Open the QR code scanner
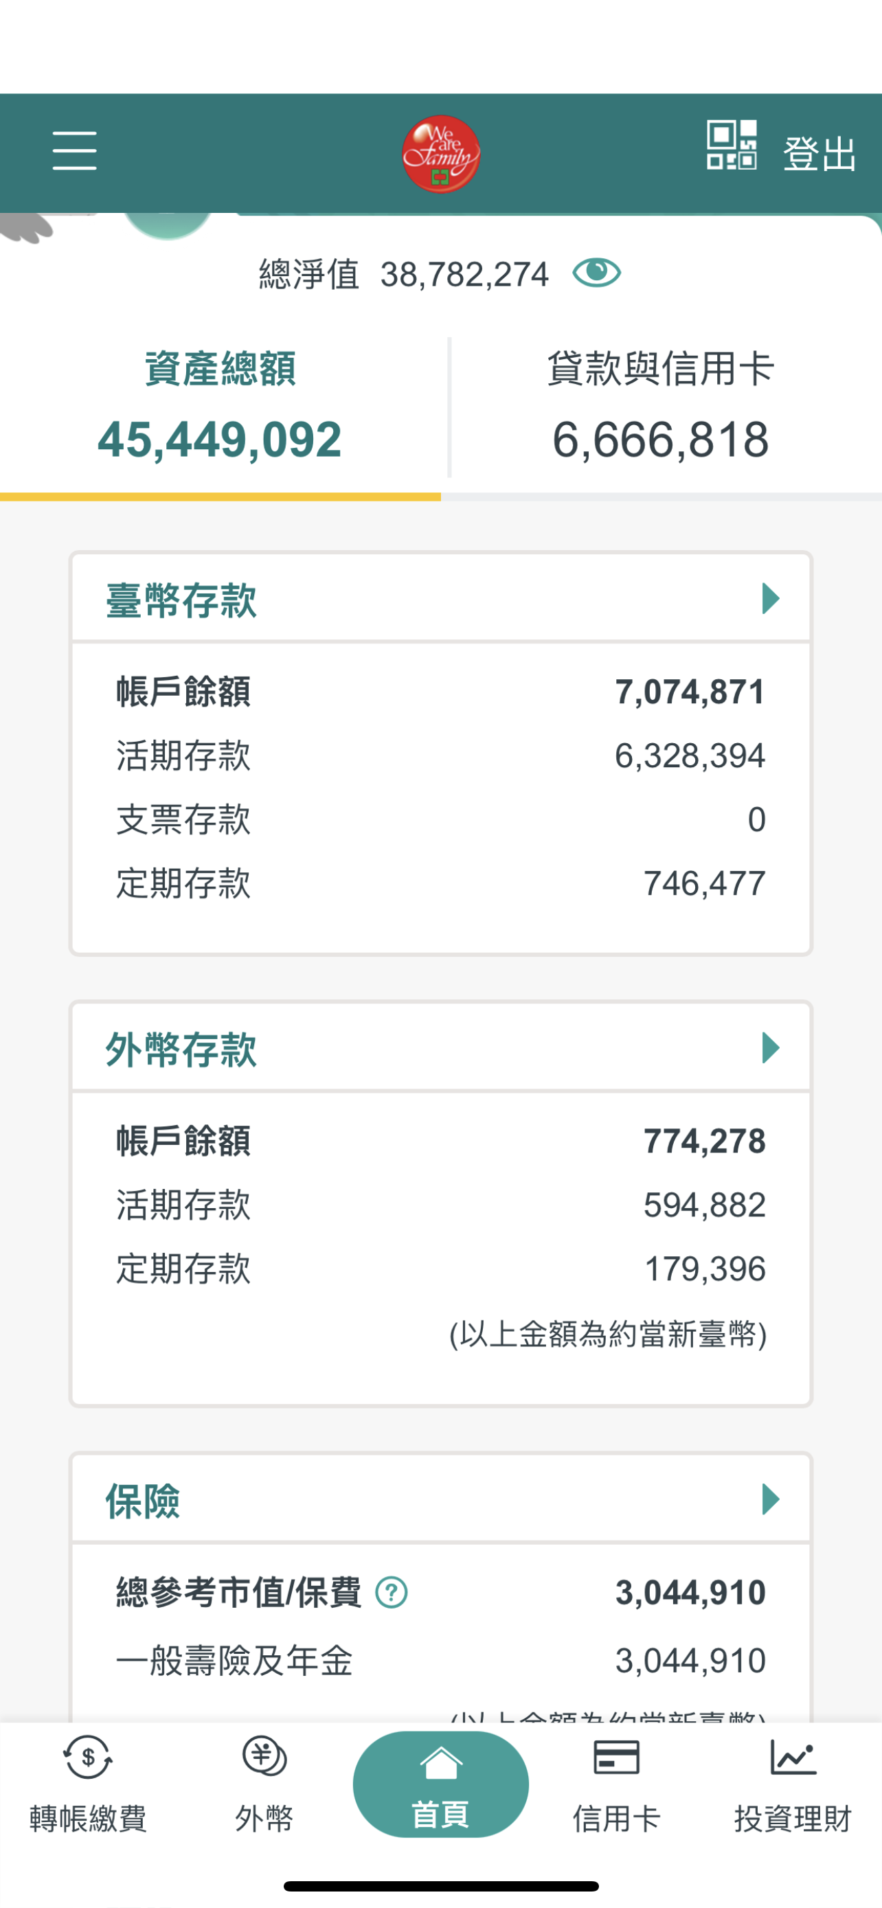The image size is (882, 1908). click(731, 145)
